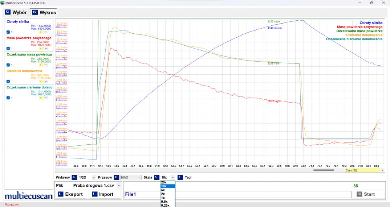
Task: Click the green 88 counter value
Action: pos(356,186)
